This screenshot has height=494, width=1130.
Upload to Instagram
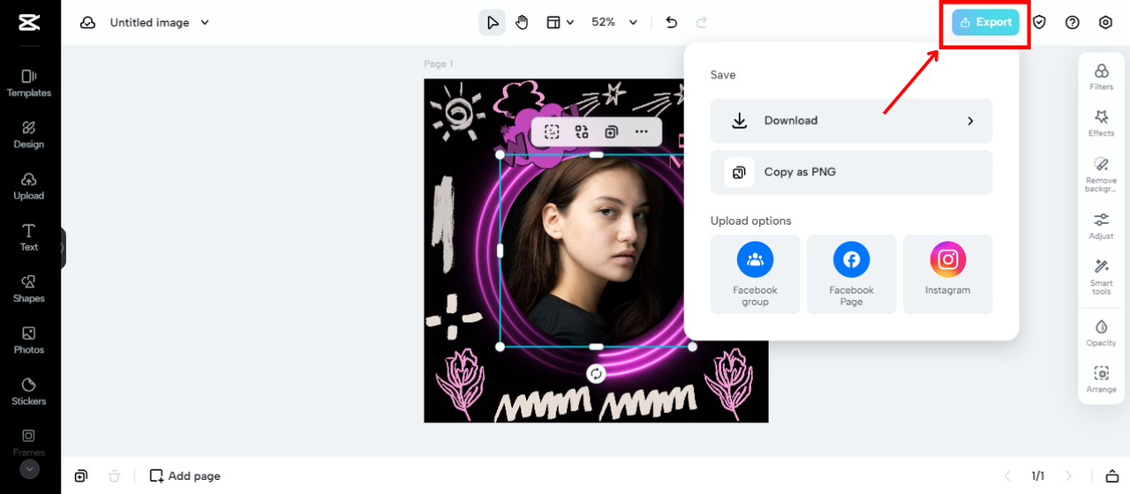[947, 274]
